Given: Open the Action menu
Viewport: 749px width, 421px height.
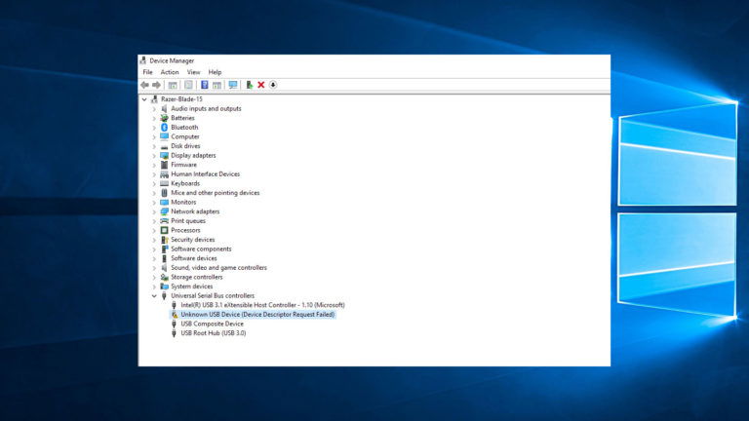Looking at the screenshot, I should 170,72.
